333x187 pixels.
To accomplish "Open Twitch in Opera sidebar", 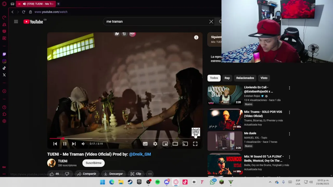I will [4, 54].
